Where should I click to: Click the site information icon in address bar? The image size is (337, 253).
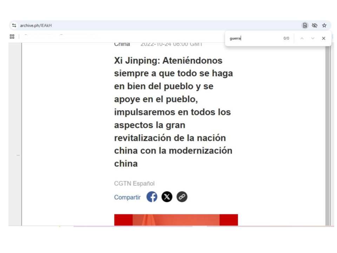14,26
